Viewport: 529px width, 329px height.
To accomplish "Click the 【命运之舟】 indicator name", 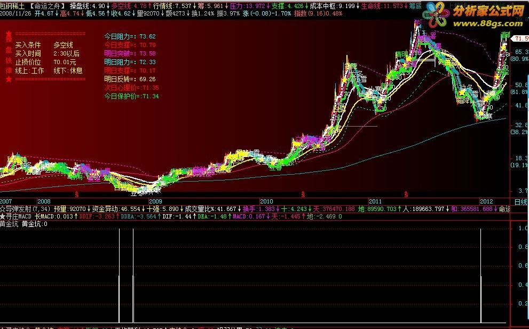I will (47, 6).
